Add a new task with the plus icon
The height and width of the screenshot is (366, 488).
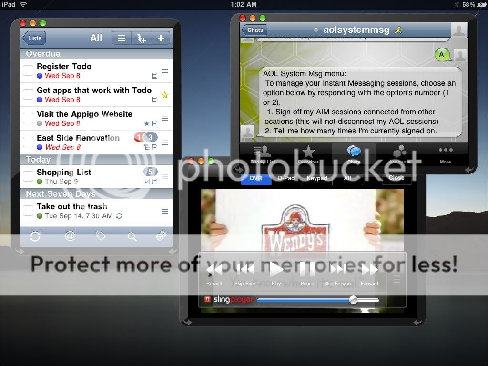(161, 38)
